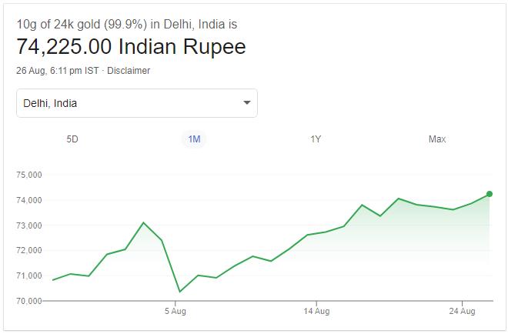Screen dimensions: 508x334
Task: Switch to the 5D range tab
Action: click(x=72, y=139)
